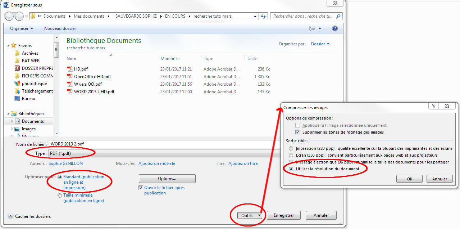Expand the Organiser par Dossier dropdown

(x=320, y=44)
